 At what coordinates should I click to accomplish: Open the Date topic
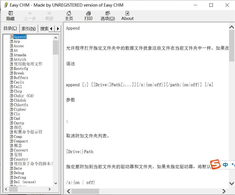18,168
